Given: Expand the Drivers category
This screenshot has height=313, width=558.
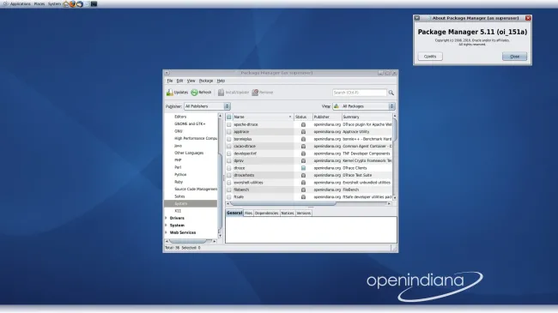Looking at the screenshot, I should 167,218.
